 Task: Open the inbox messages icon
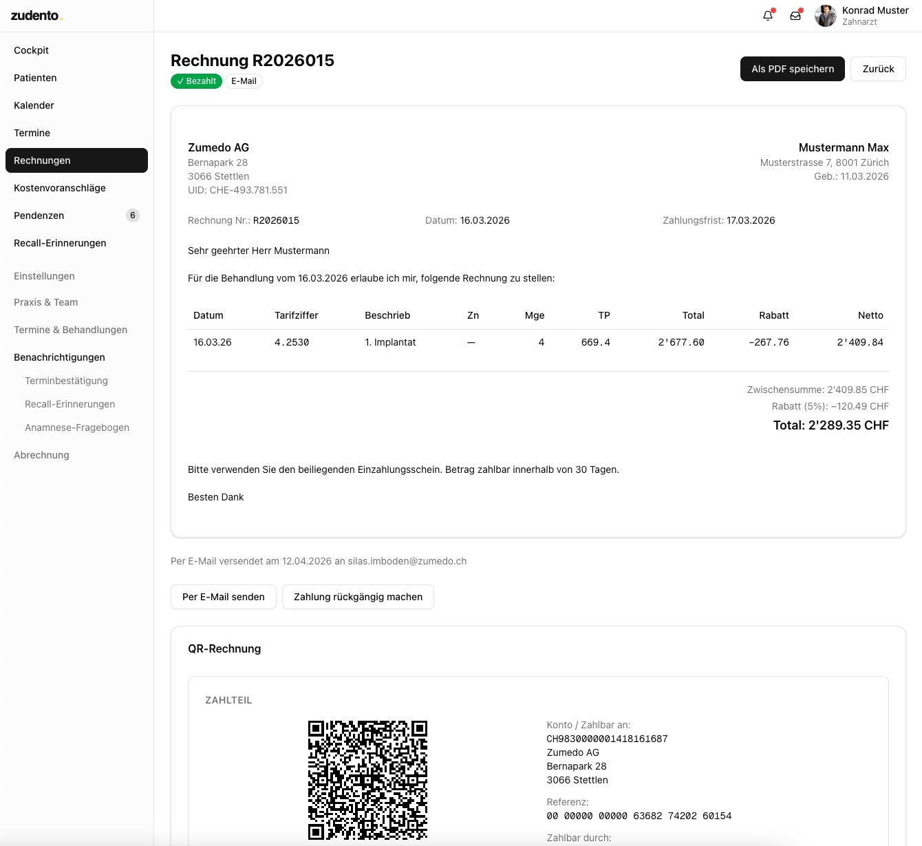795,16
